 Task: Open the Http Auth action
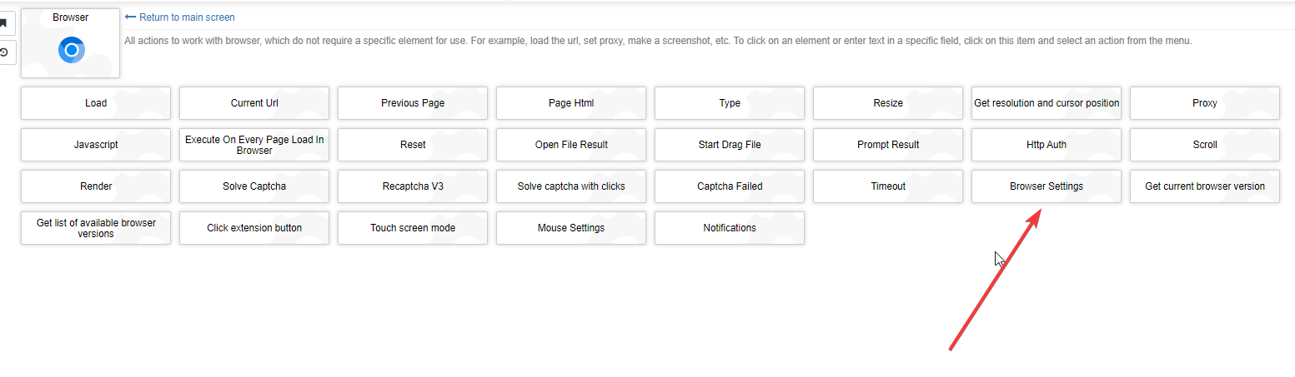click(1047, 145)
